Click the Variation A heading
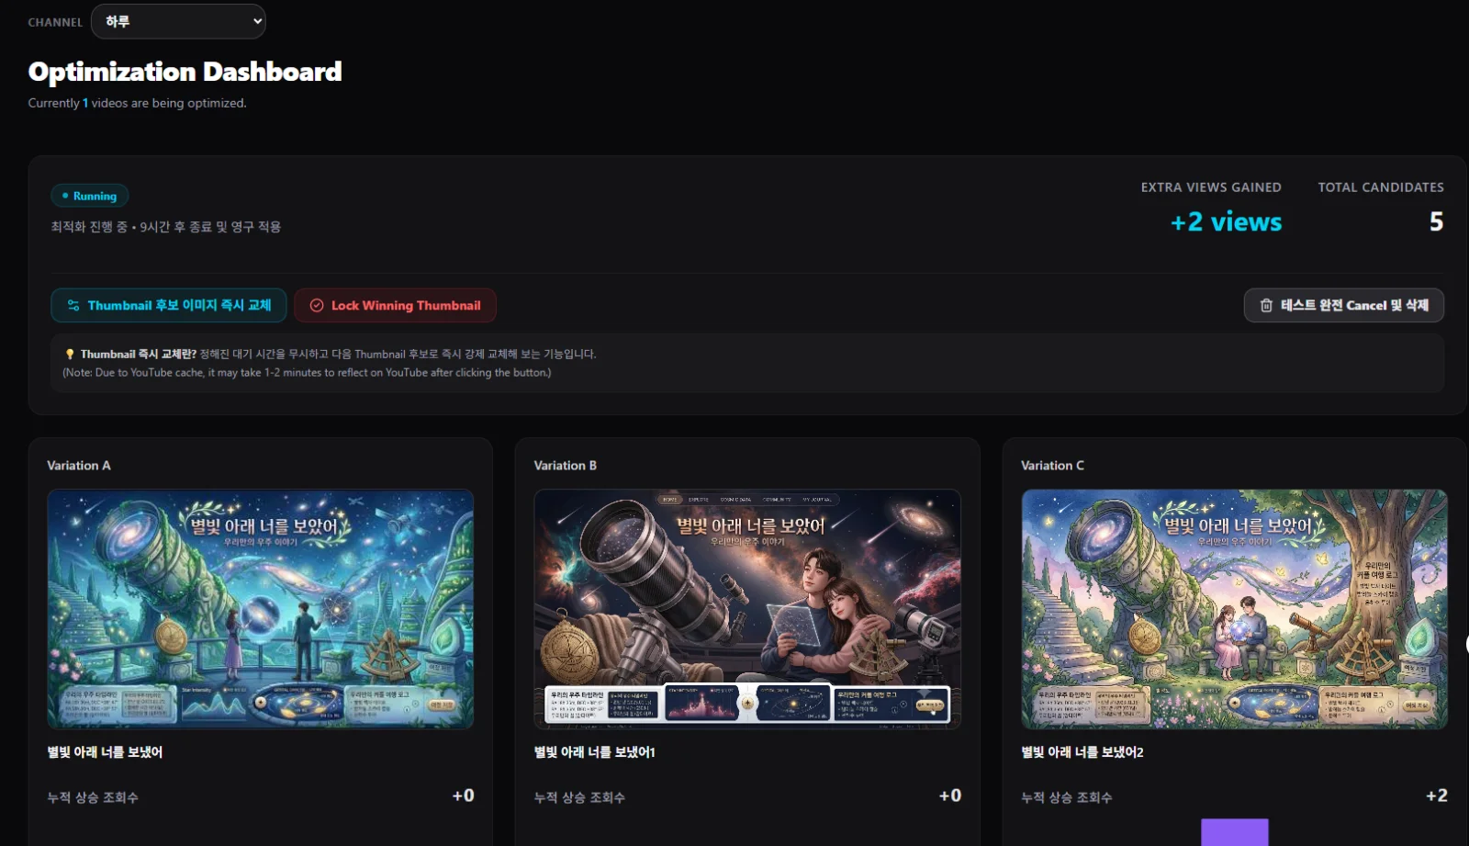The height and width of the screenshot is (846, 1469). [79, 466]
